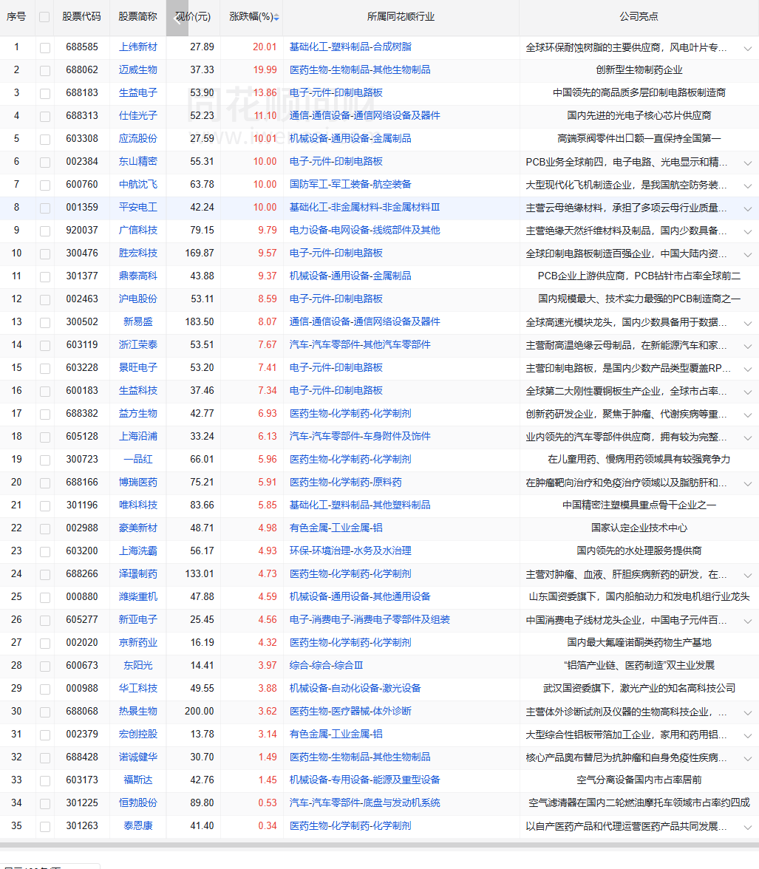This screenshot has height=869, width=759.
Task: Open the 豪美新材 stock link
Action: tap(138, 528)
